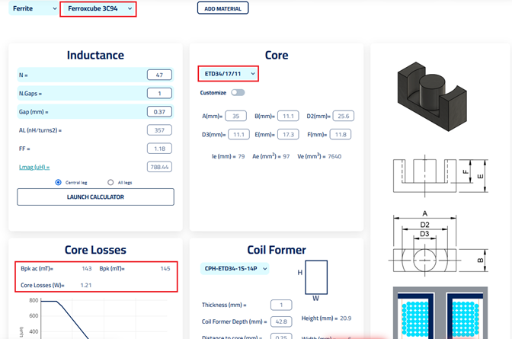Toggle the Customize switch
Screen dimensions: 512x339
[238, 93]
